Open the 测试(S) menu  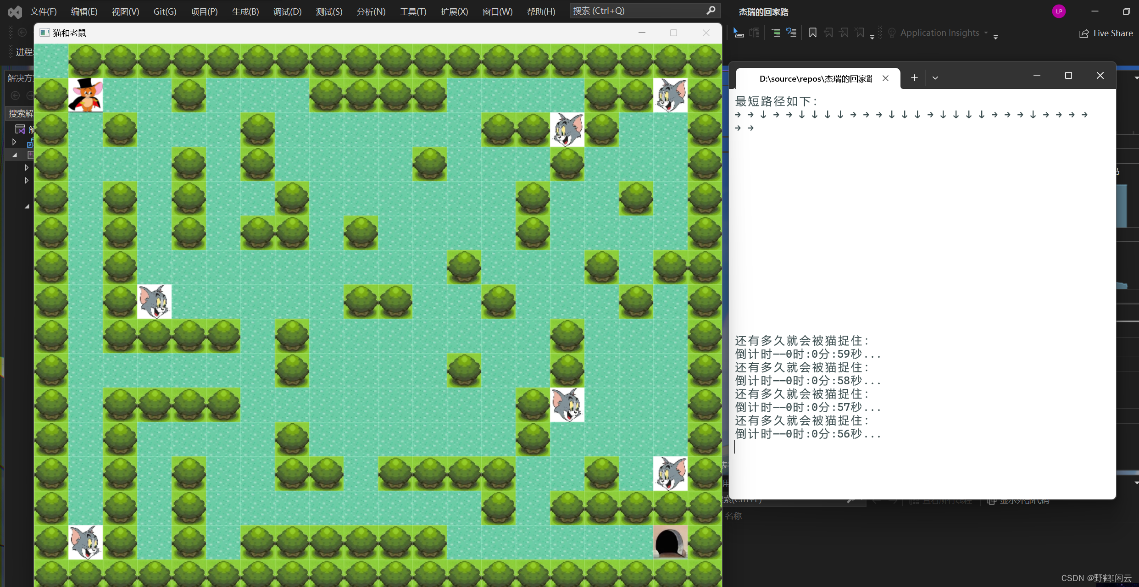pyautogui.click(x=329, y=11)
